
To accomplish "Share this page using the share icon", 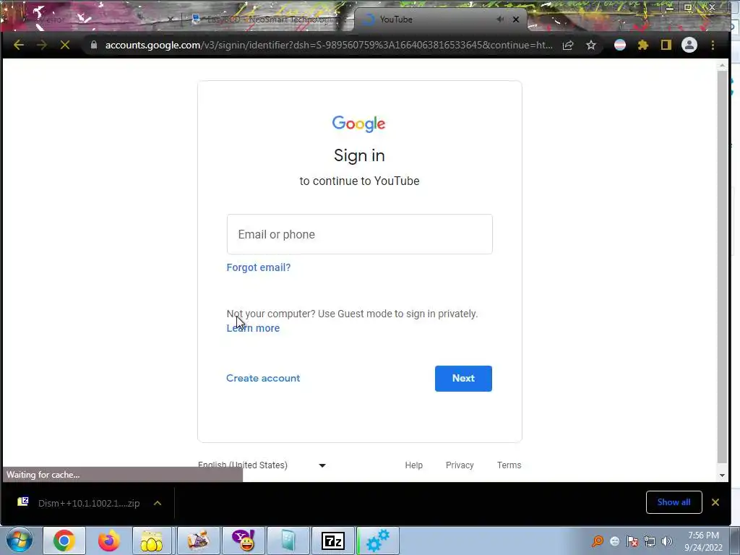I will [568, 46].
